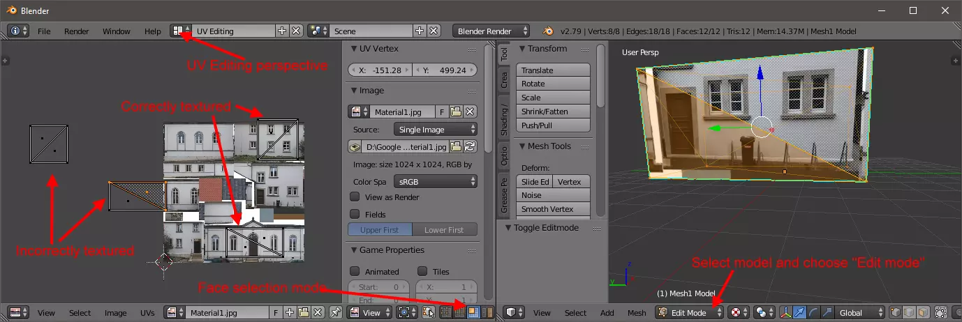Screen dimensions: 962x322
Task: Open the sRGB color space dropdown
Action: 435,181
